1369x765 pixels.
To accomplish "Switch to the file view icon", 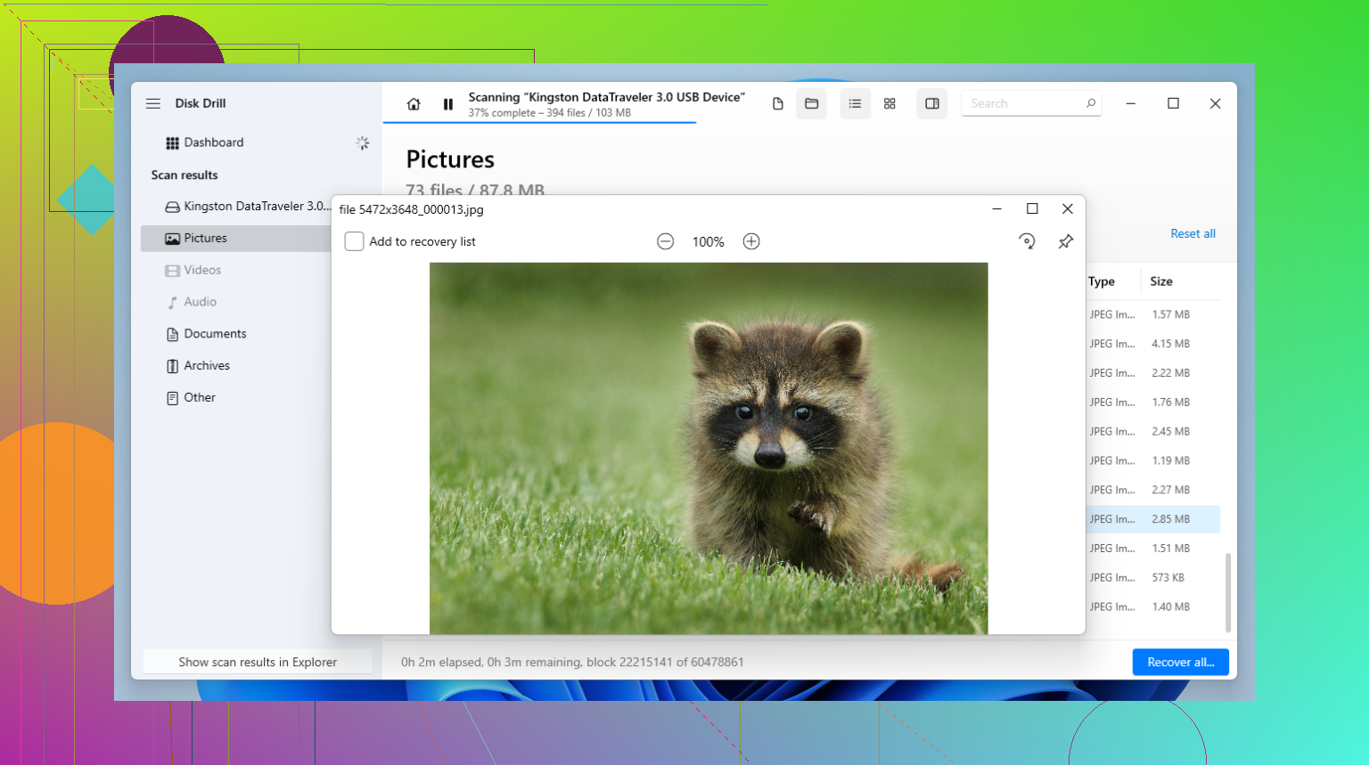I will pyautogui.click(x=778, y=104).
